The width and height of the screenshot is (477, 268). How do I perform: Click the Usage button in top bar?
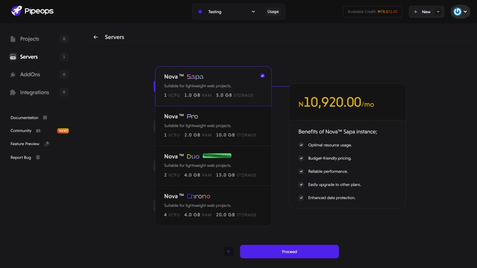click(x=273, y=12)
